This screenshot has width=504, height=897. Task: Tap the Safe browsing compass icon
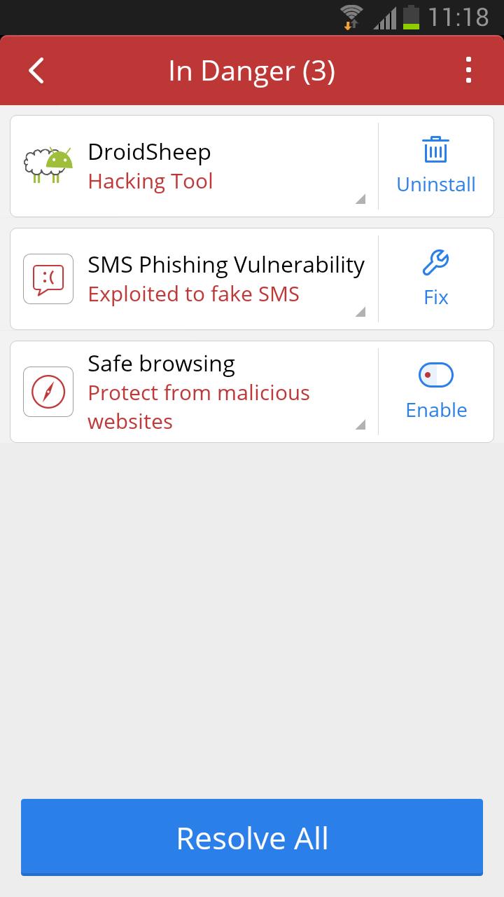tap(48, 392)
